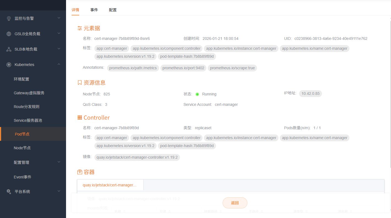Screen dimensions: 391x218
Task: Click the GSLB全局负载 globe icon
Action: pos(8,34)
